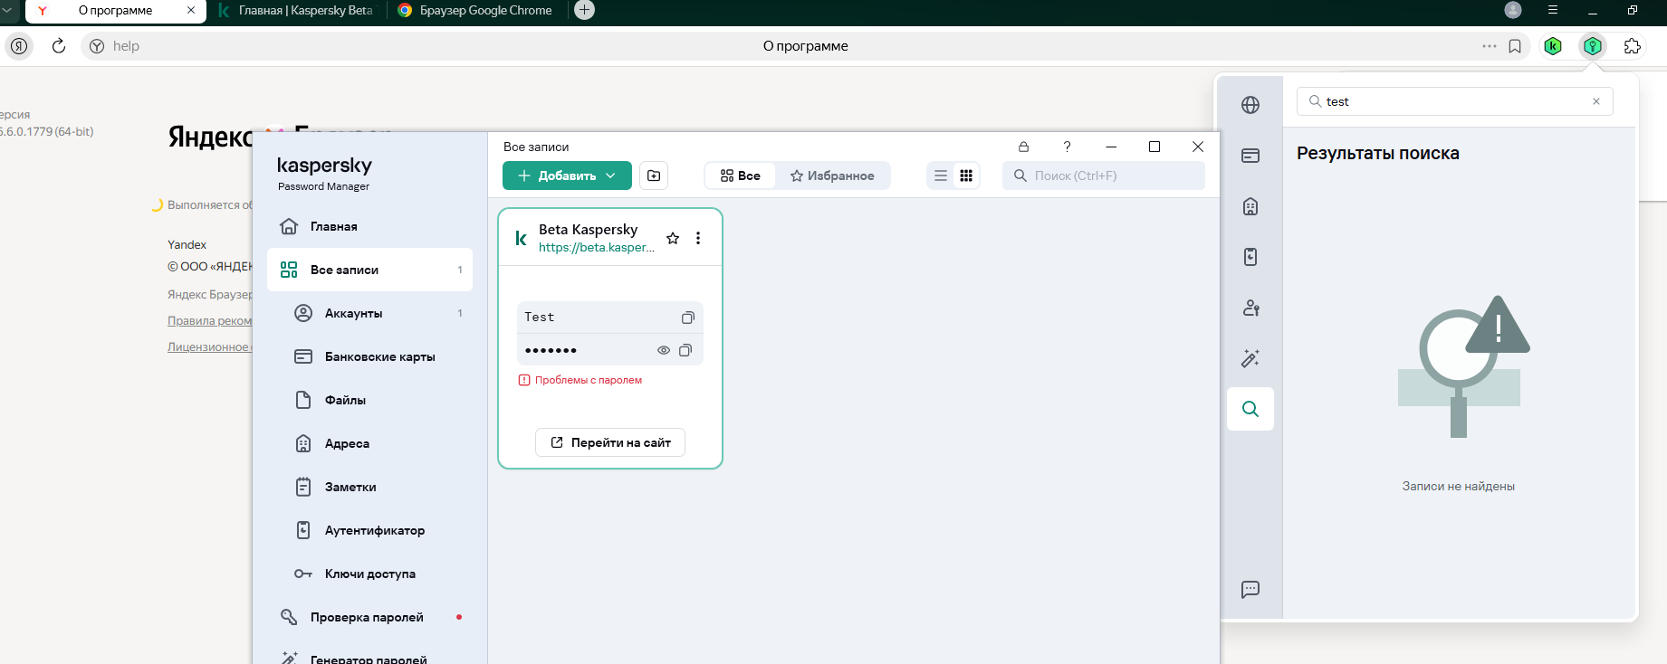The image size is (1667, 664).
Task: Show the Избранное filter tab
Action: pos(832,175)
